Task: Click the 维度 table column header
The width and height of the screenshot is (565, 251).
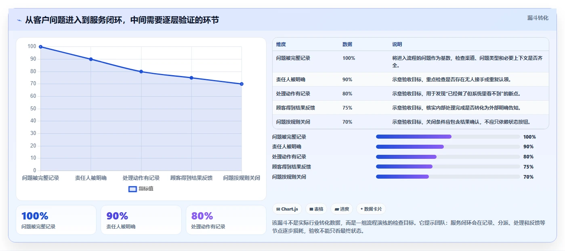Action: coord(281,44)
